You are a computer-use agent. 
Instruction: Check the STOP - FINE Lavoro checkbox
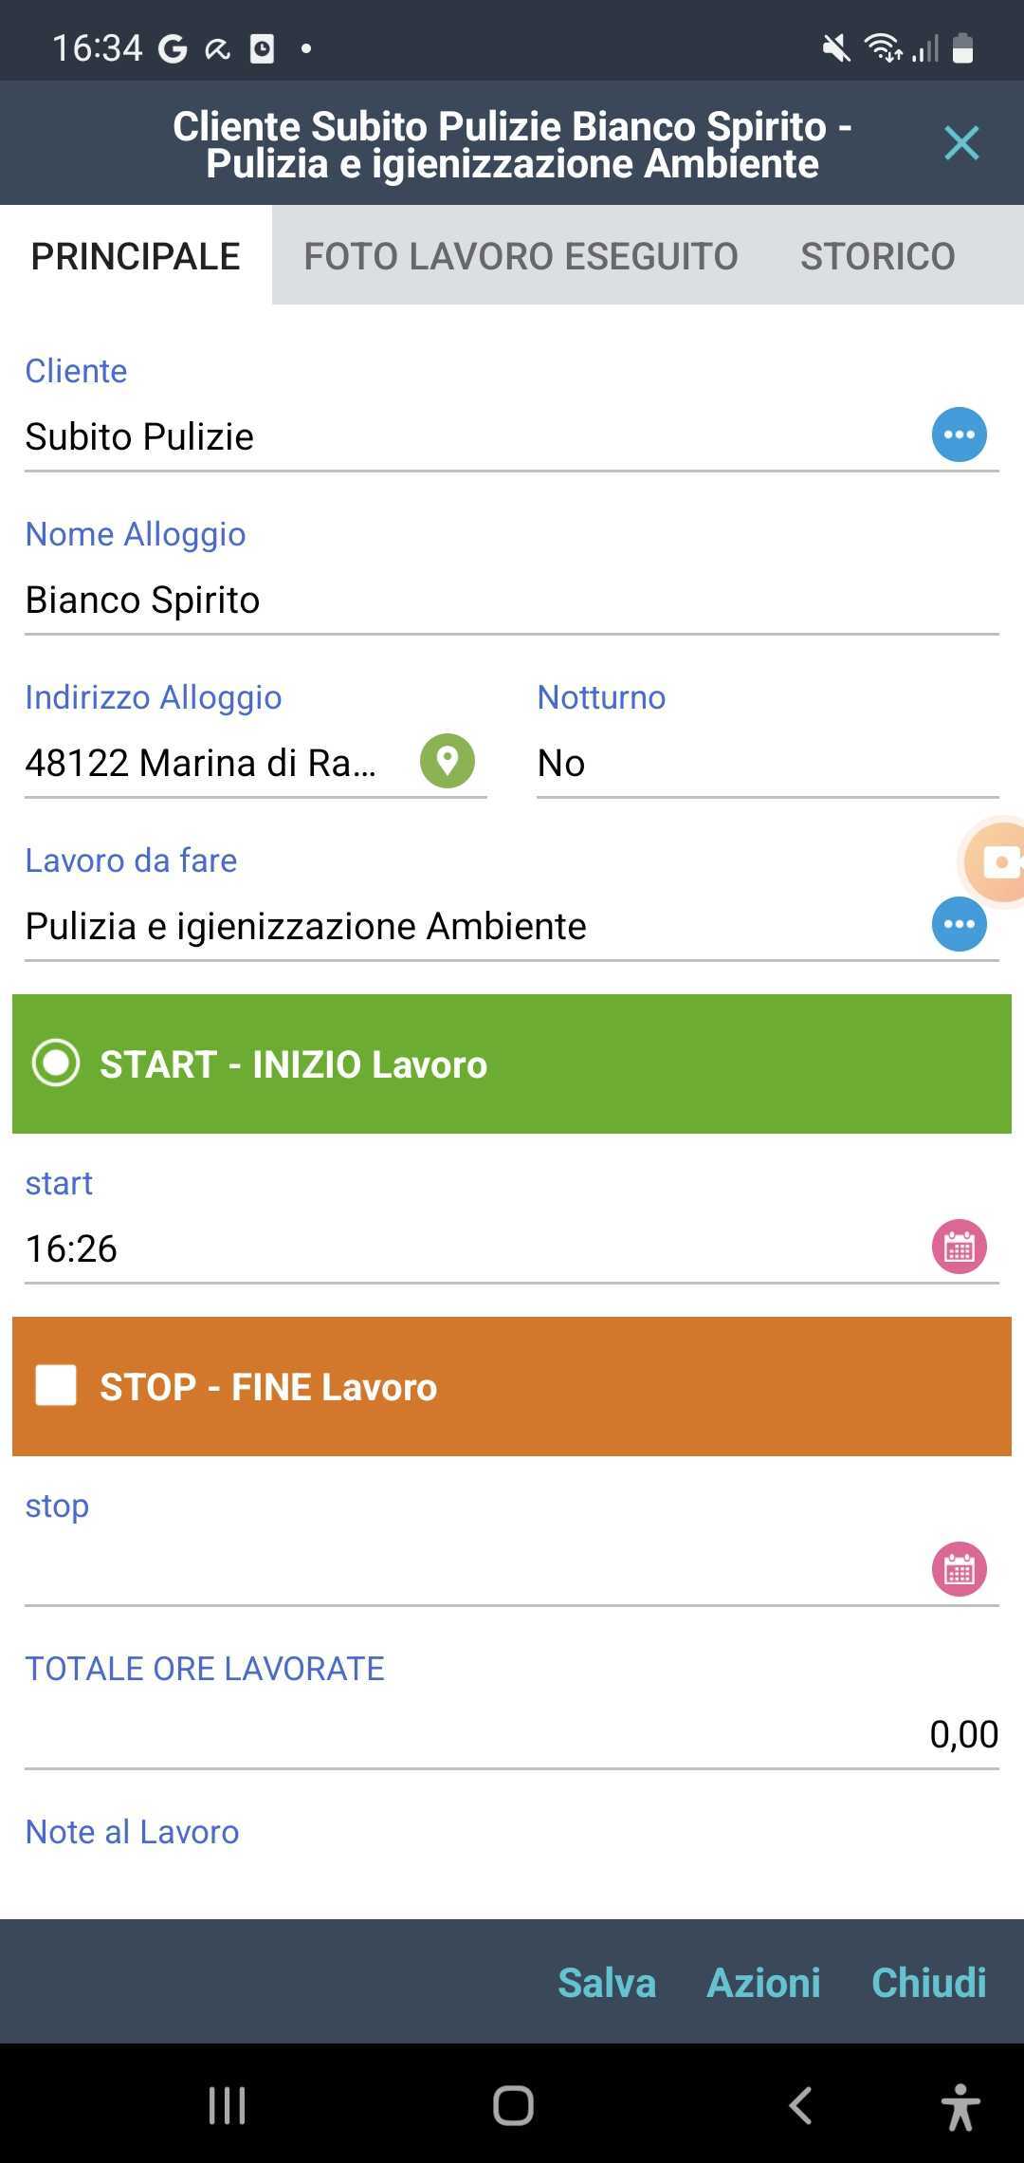pos(56,1386)
